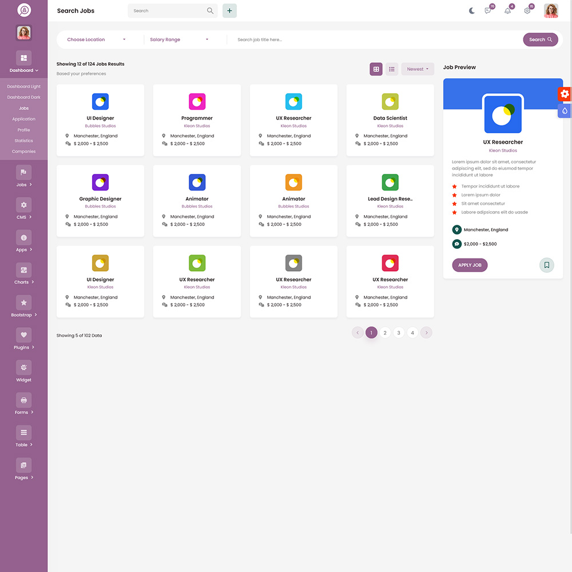Screen dimensions: 572x572
Task: Click the purple Search button
Action: point(541,39)
